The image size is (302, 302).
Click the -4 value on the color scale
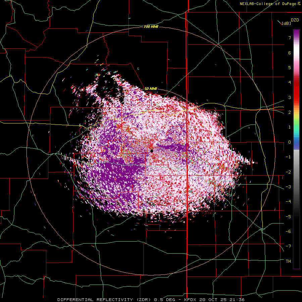[x=288, y=202]
